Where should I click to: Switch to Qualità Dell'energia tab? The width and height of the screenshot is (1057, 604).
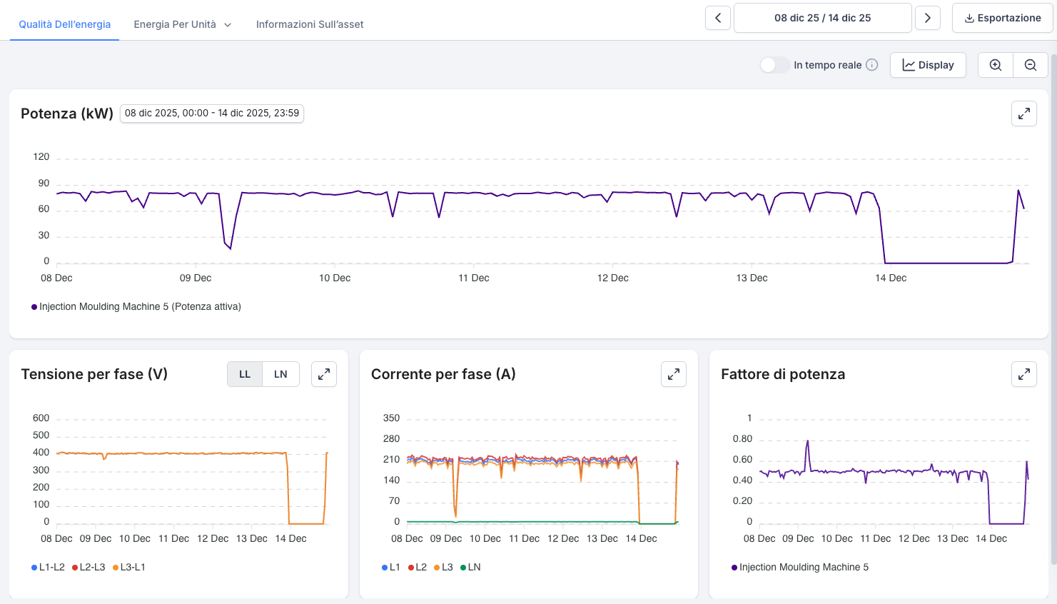point(65,24)
